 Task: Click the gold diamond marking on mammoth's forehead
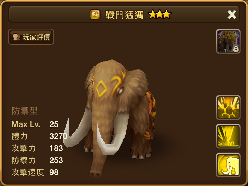[101, 89]
